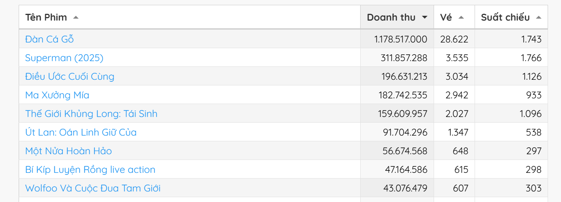Open the Ma Xưởng Mía movie link

click(57, 95)
